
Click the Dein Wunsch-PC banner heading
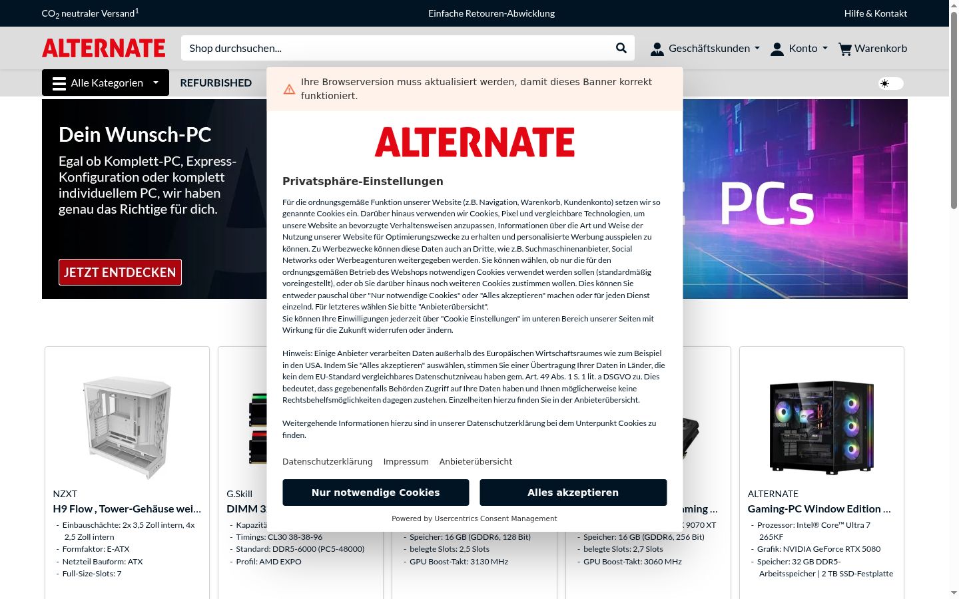[x=135, y=134]
